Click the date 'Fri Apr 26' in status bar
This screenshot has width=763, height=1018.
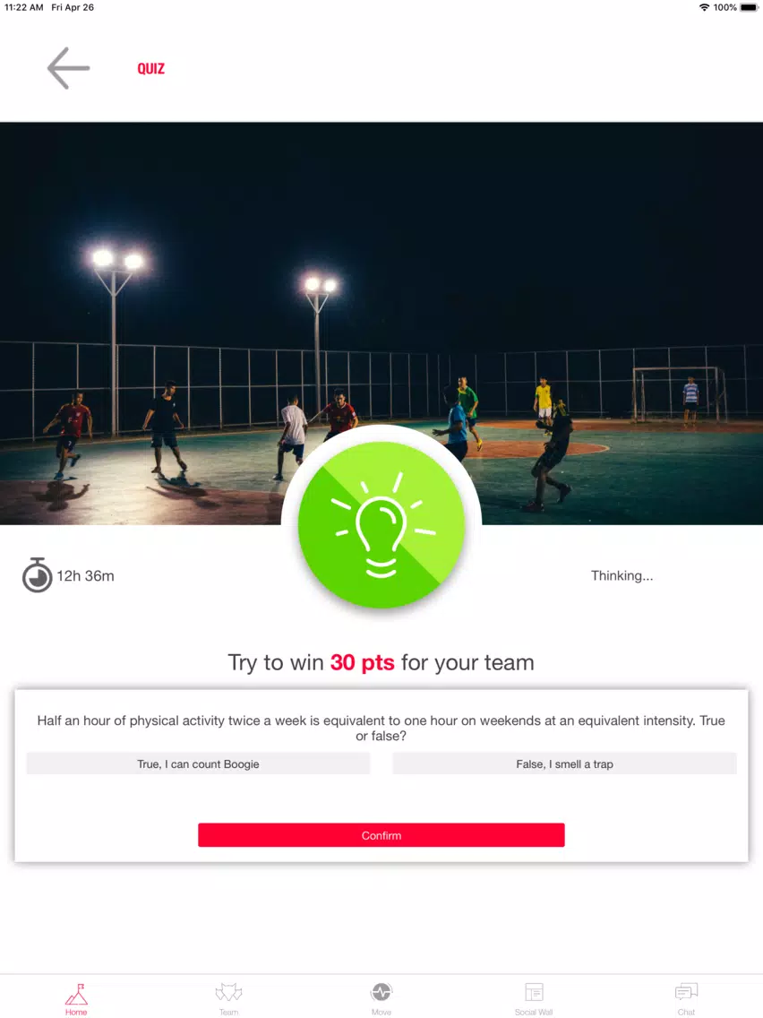pyautogui.click(x=73, y=7)
